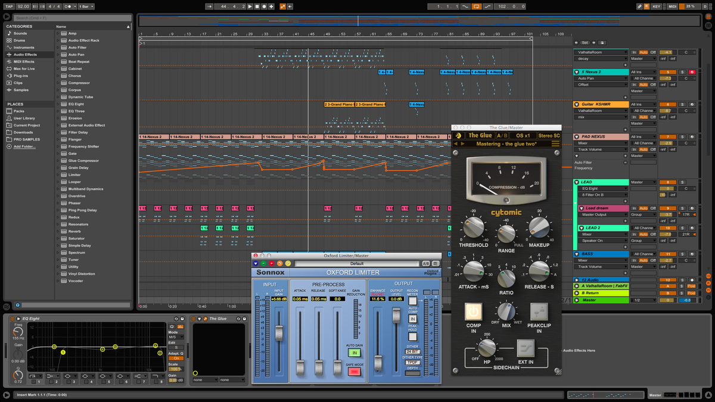
Task: Click the TAP tempo button
Action: point(9,6)
